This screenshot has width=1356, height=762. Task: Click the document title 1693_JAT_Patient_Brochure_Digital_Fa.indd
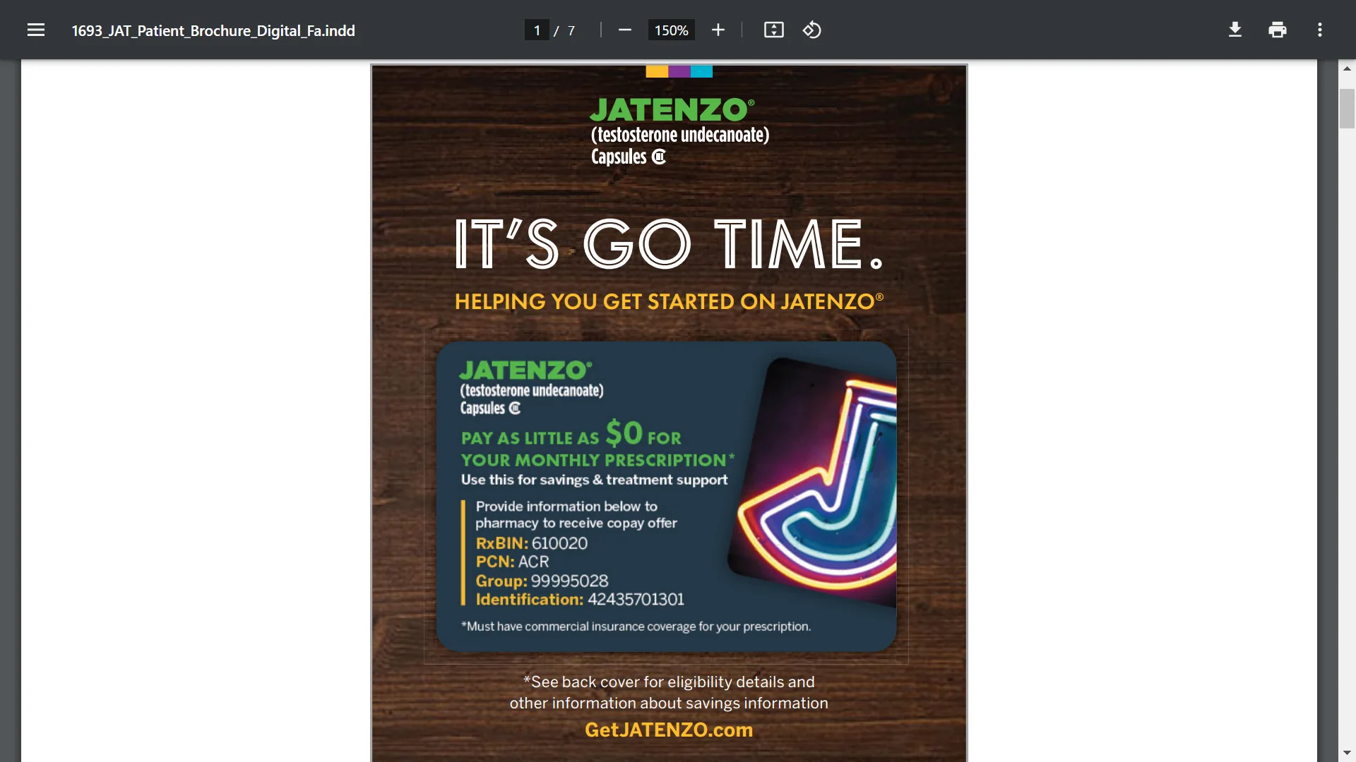(213, 30)
